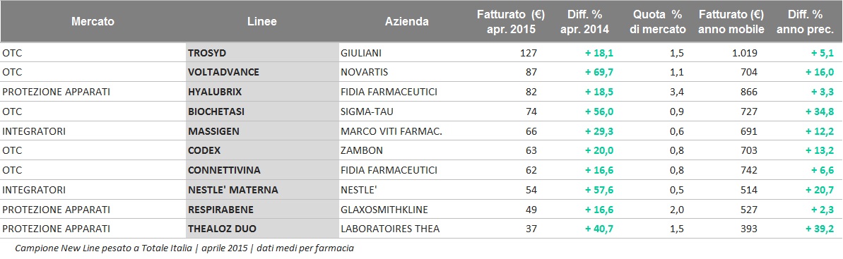Select the TROSYD line cell
Viewport: 843px width, 259px height.
pos(262,53)
